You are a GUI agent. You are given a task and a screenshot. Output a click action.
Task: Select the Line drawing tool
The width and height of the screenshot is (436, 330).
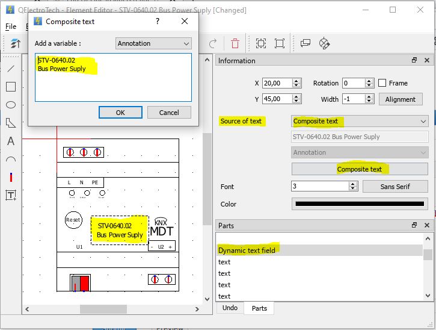10,68
